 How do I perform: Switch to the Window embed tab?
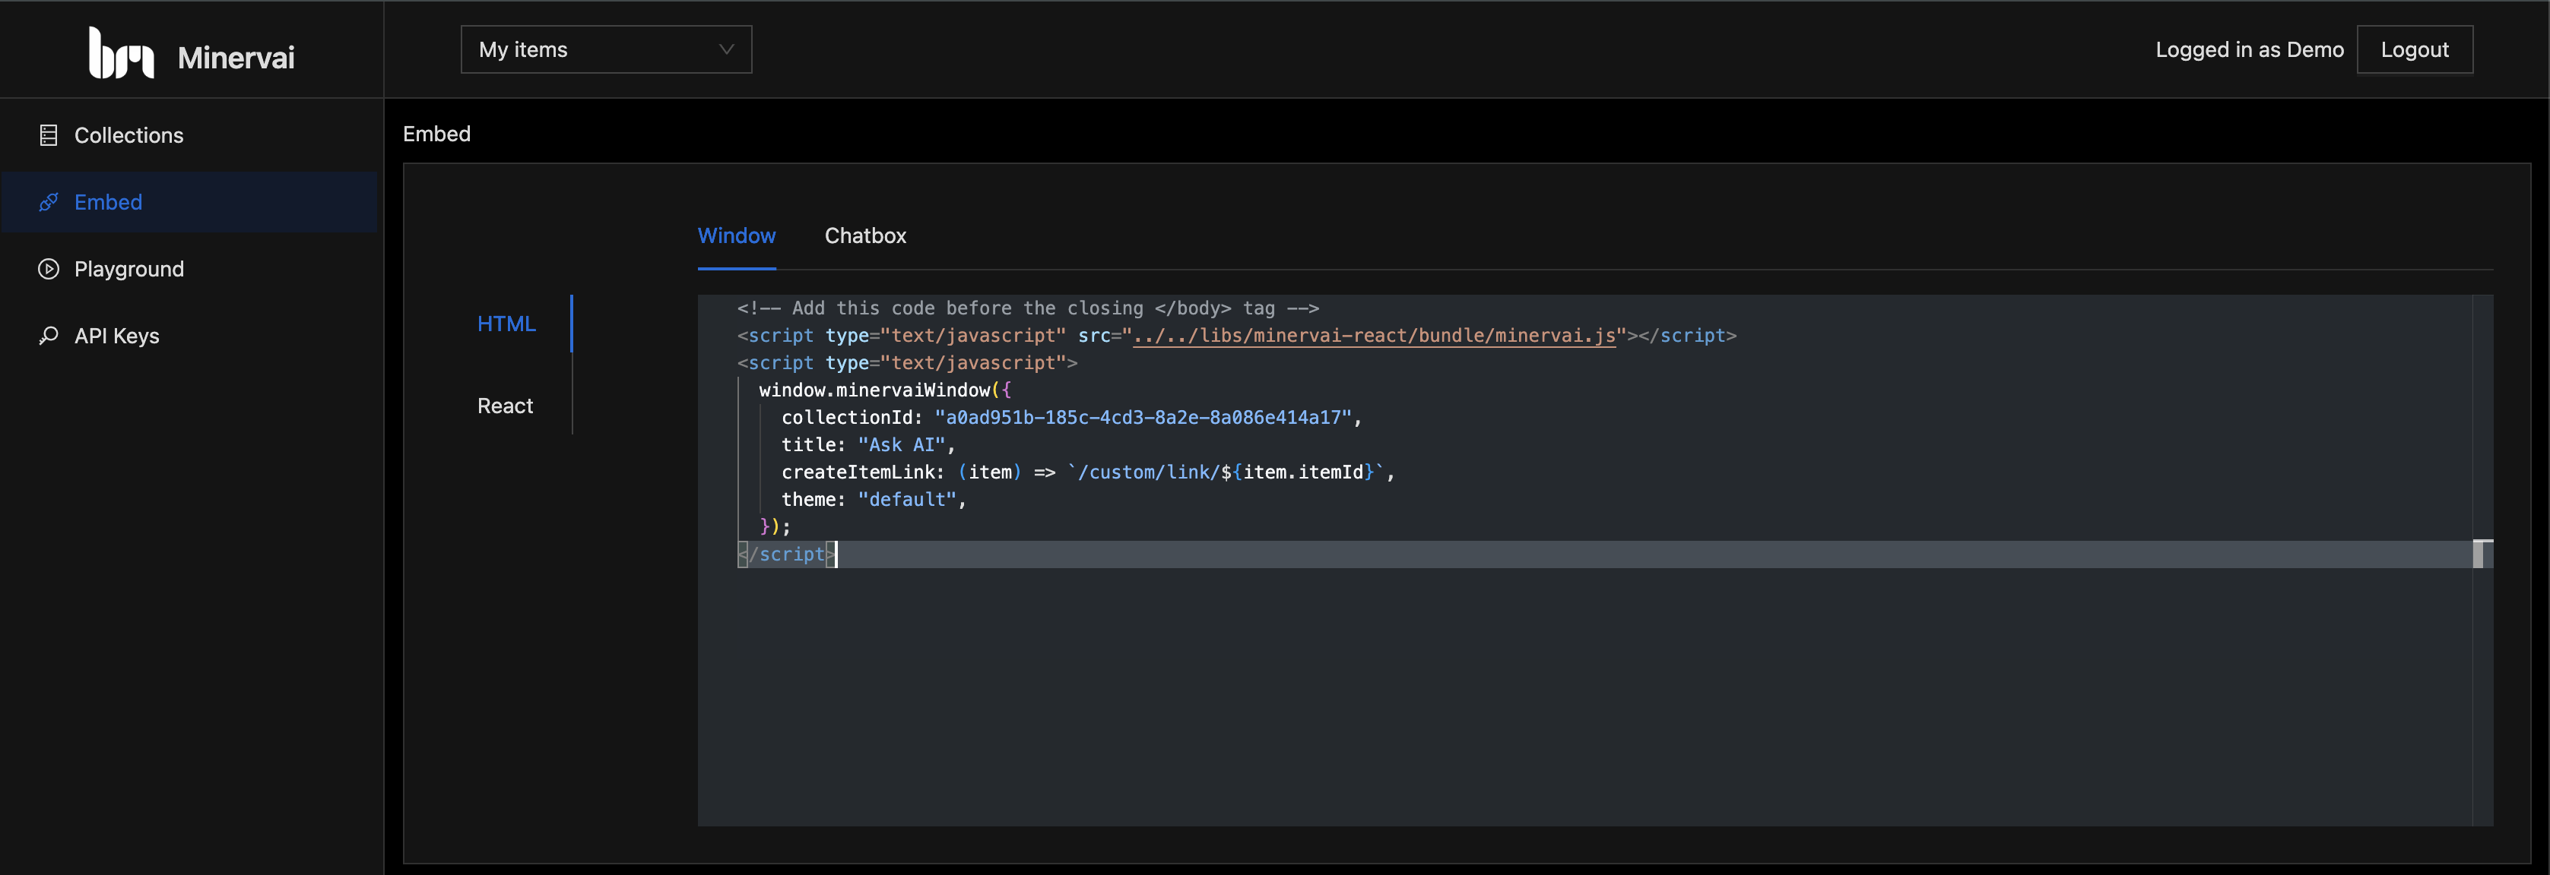point(735,235)
